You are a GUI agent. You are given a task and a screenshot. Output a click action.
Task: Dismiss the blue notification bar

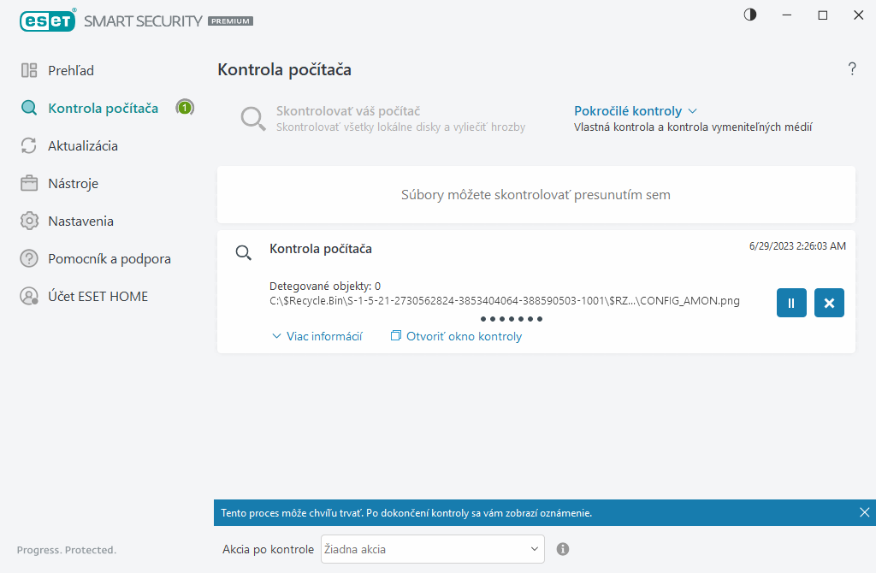click(x=864, y=512)
